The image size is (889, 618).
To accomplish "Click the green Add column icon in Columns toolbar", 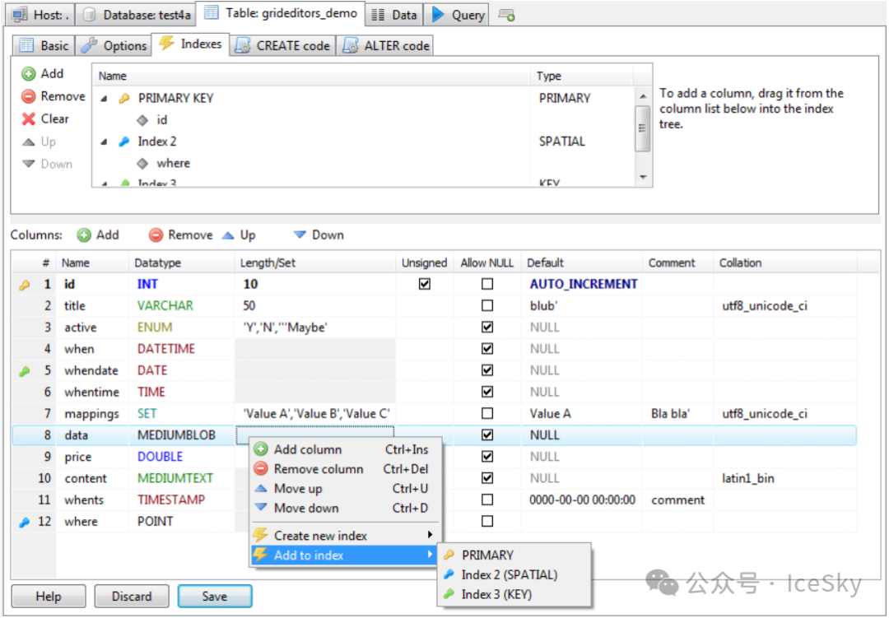I will click(x=84, y=235).
